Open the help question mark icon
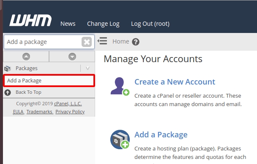This screenshot has height=164, width=257. (x=136, y=42)
